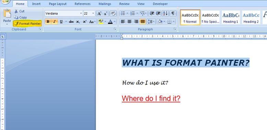267x130 pixels.
Task: Apply paragraph shading fill
Action: (160, 22)
